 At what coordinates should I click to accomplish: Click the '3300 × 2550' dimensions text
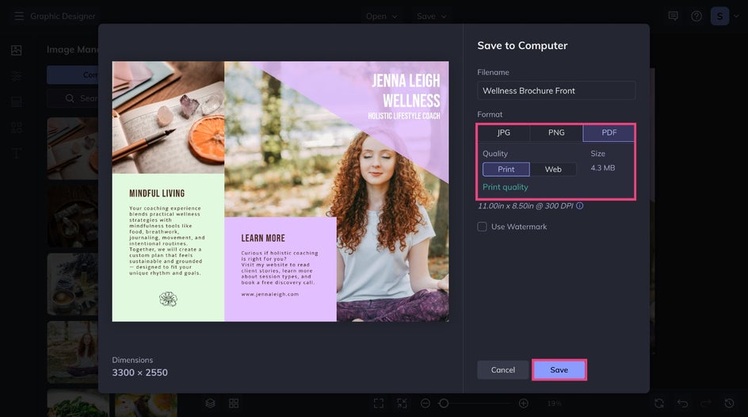[x=139, y=373]
